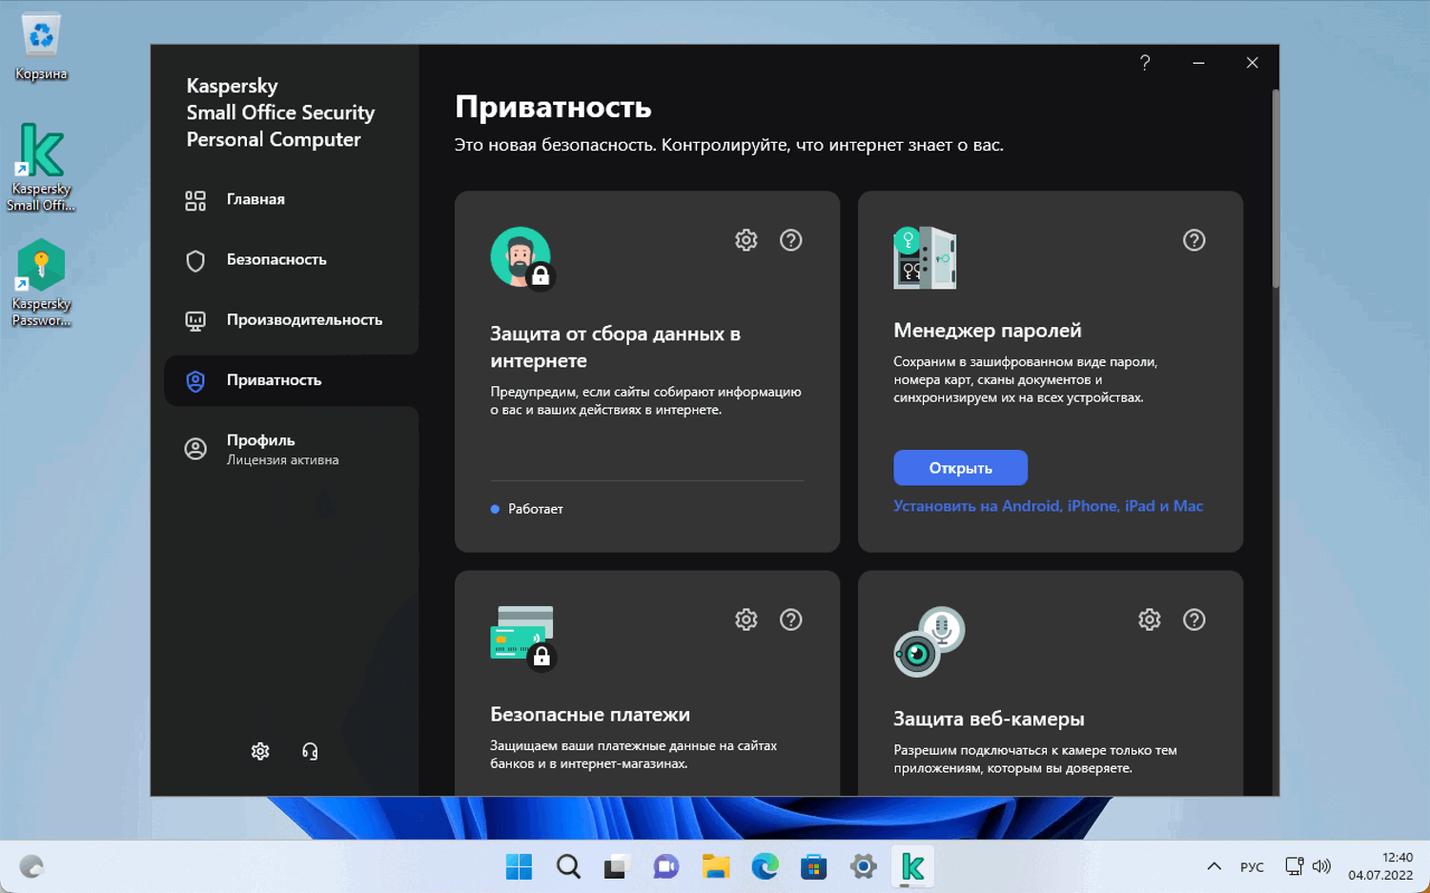Screen dimensions: 1430x893
Task: Open Task View on taskbar
Action: pyautogui.click(x=617, y=866)
